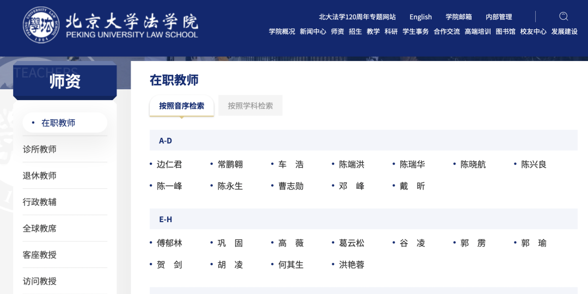Open teacher 傅郁林's profile
This screenshot has width=588, height=294.
point(169,243)
